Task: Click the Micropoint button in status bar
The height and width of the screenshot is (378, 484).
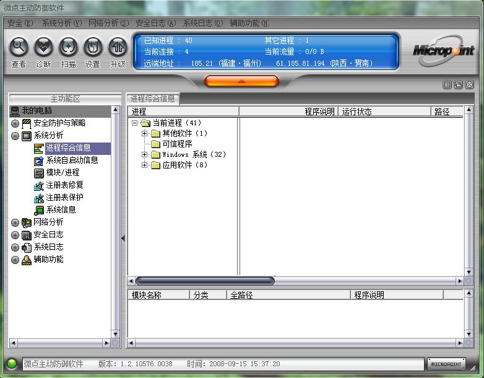Action: click(446, 364)
